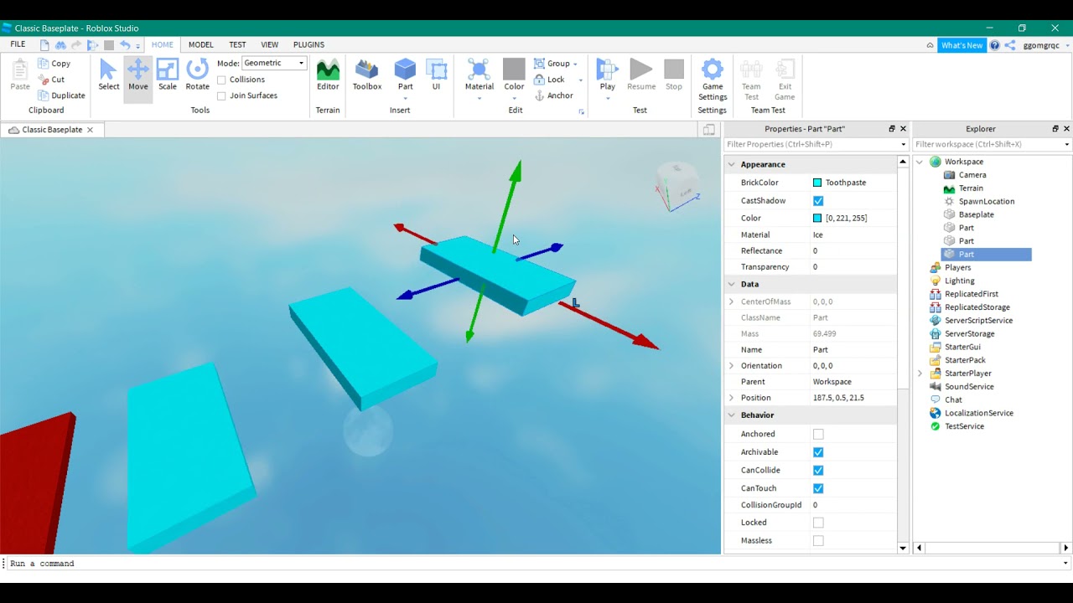Click the Duplicate clipboard button
This screenshot has width=1073, height=603.
coord(61,95)
